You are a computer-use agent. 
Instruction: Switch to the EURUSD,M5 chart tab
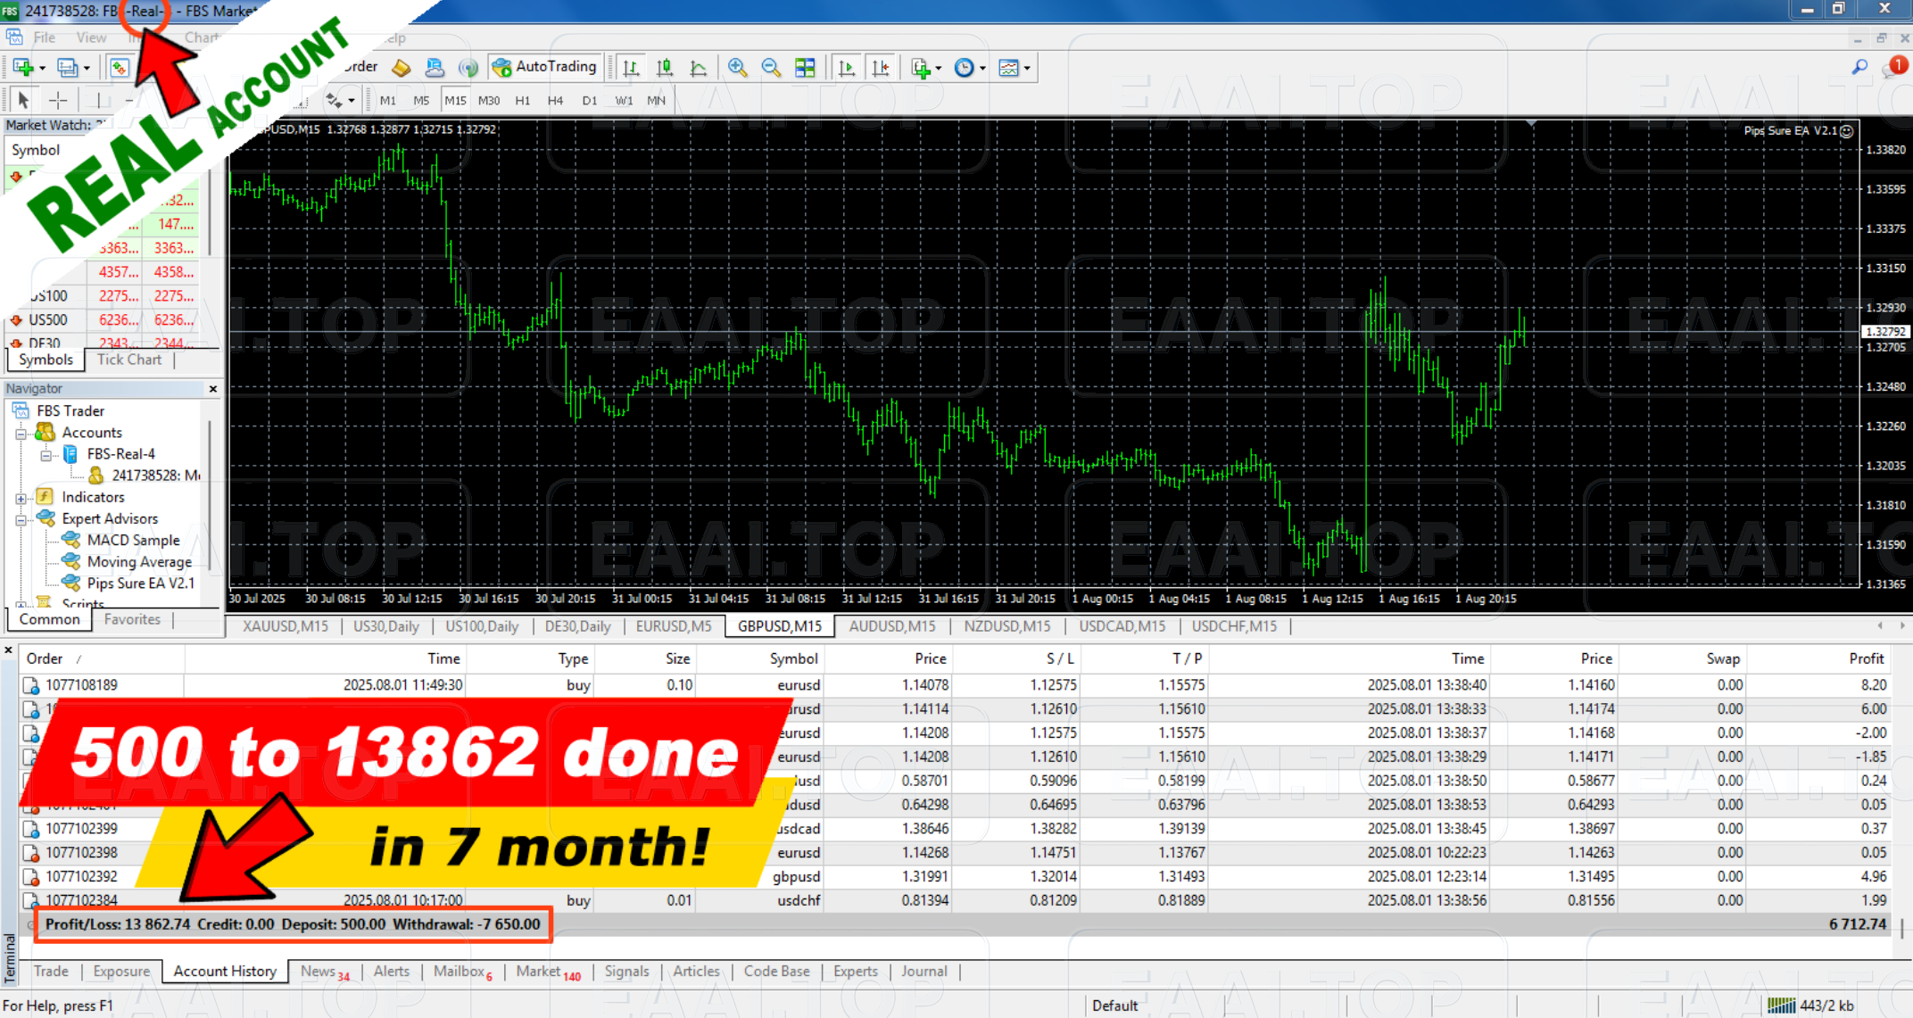pyautogui.click(x=674, y=626)
